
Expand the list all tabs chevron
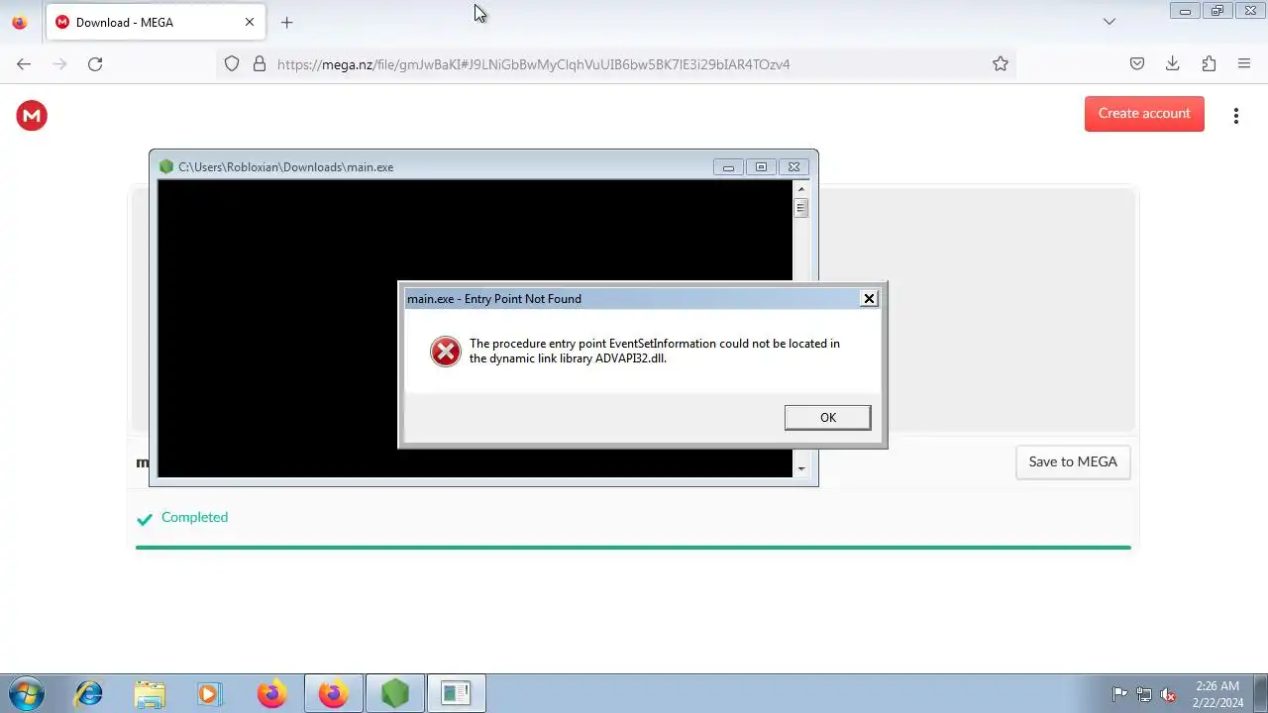pos(1109,22)
